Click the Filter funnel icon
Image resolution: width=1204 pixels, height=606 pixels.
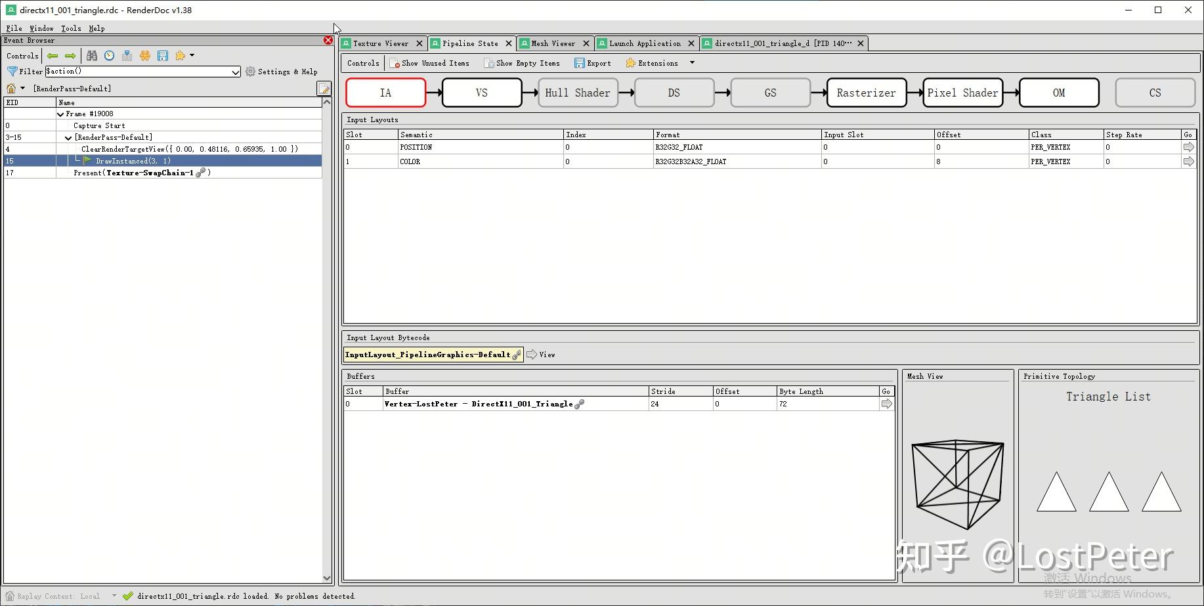(11, 72)
